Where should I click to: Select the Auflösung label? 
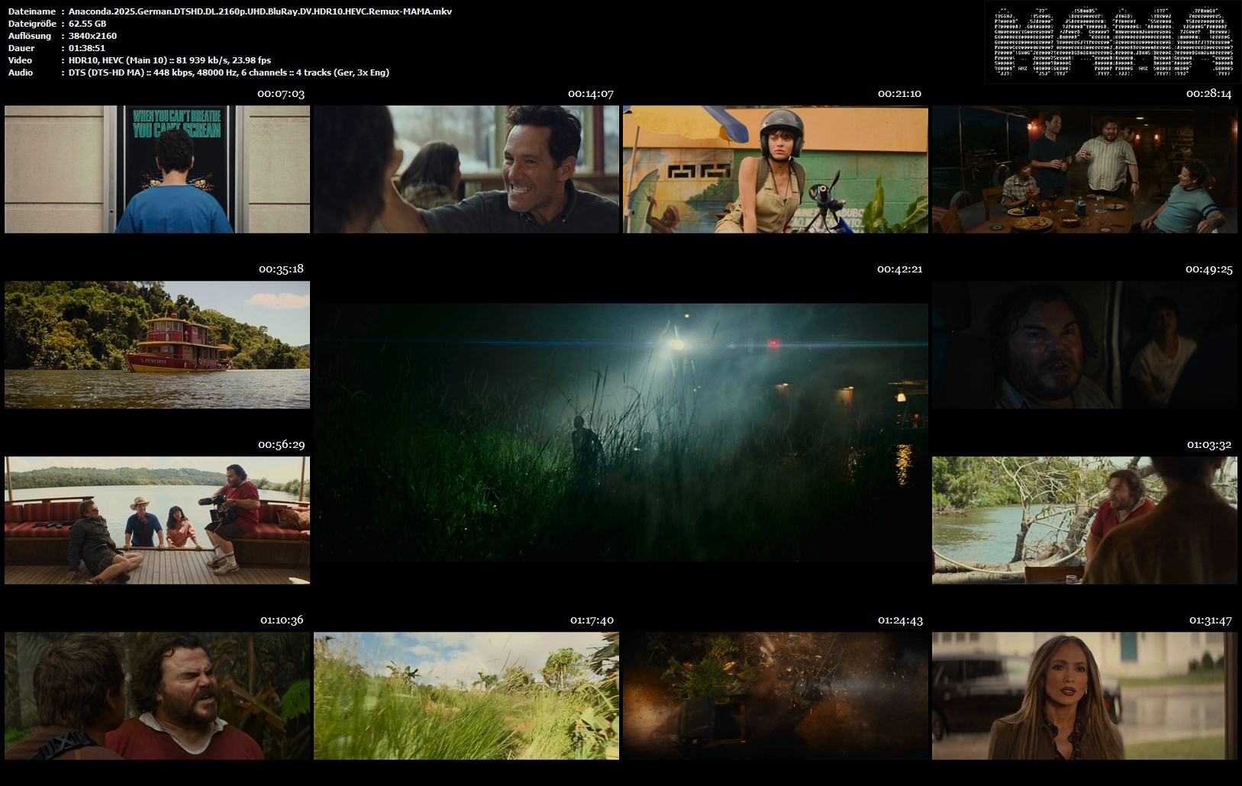coord(30,36)
